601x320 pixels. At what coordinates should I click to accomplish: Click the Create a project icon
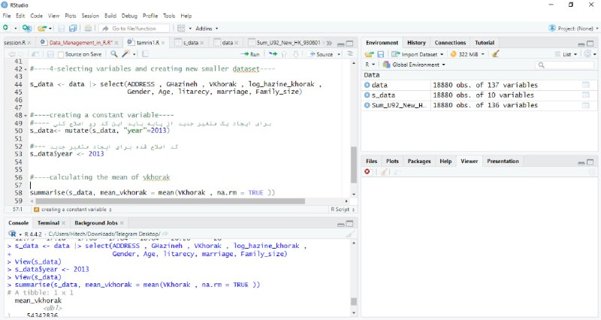point(26,28)
